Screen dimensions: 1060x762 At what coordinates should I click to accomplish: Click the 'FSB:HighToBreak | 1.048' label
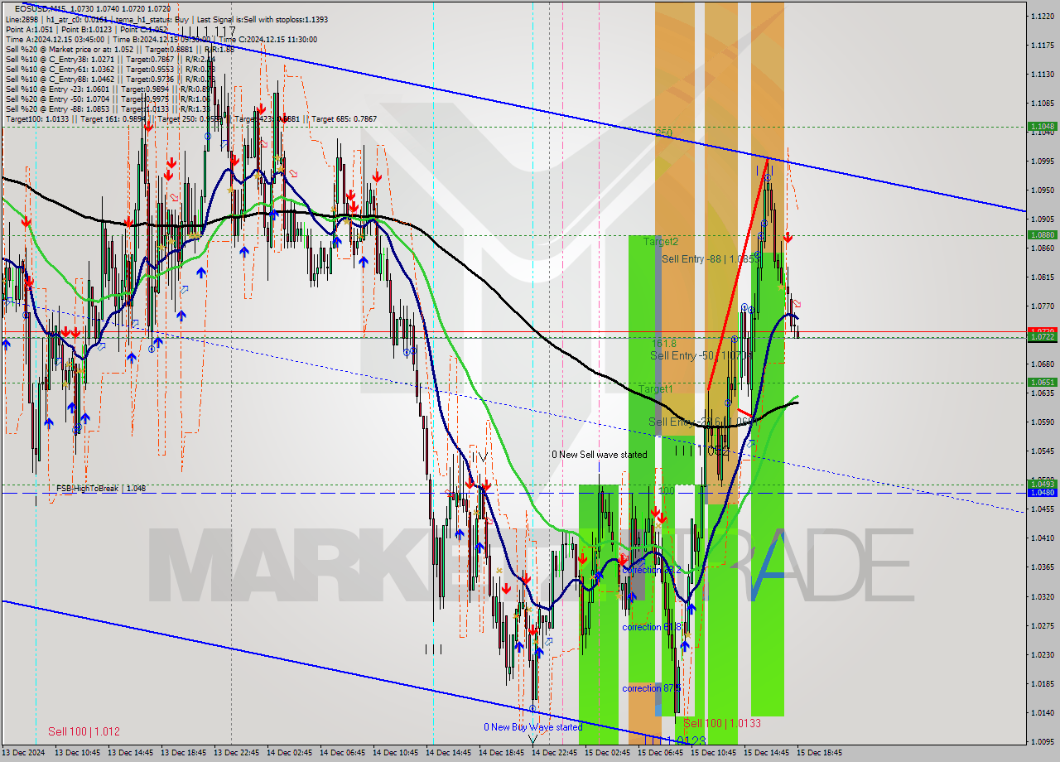coord(101,489)
